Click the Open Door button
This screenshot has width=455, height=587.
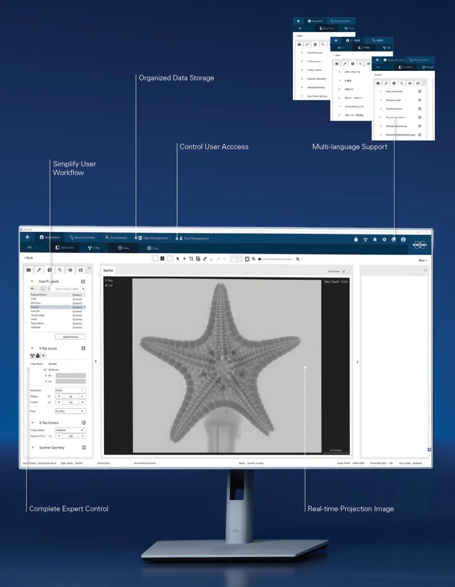tap(65, 248)
